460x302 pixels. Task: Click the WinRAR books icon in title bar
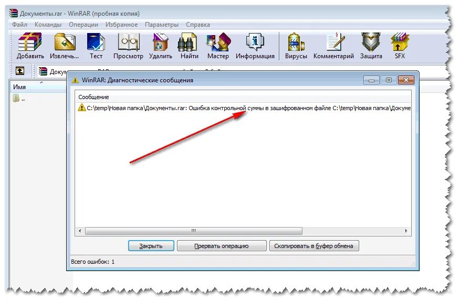pos(14,13)
